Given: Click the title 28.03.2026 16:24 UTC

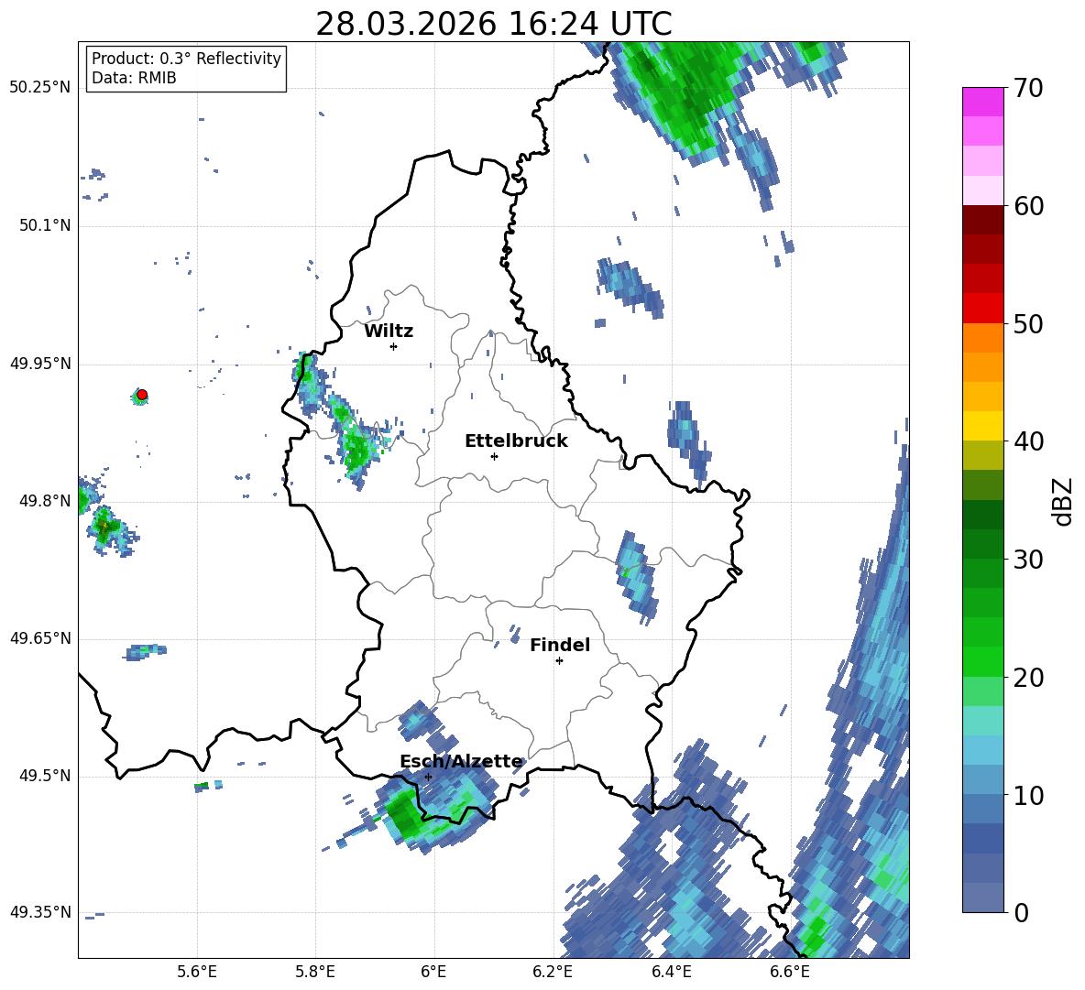Looking at the screenshot, I should [x=494, y=24].
